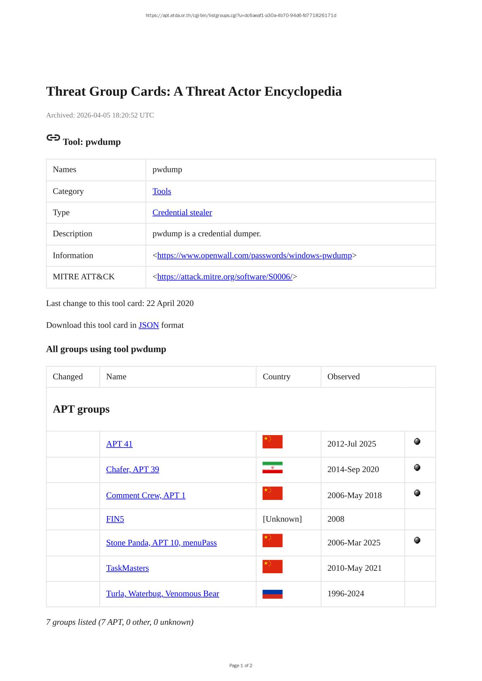
Task: Download the tool card via JSON link
Action: pyautogui.click(x=149, y=325)
